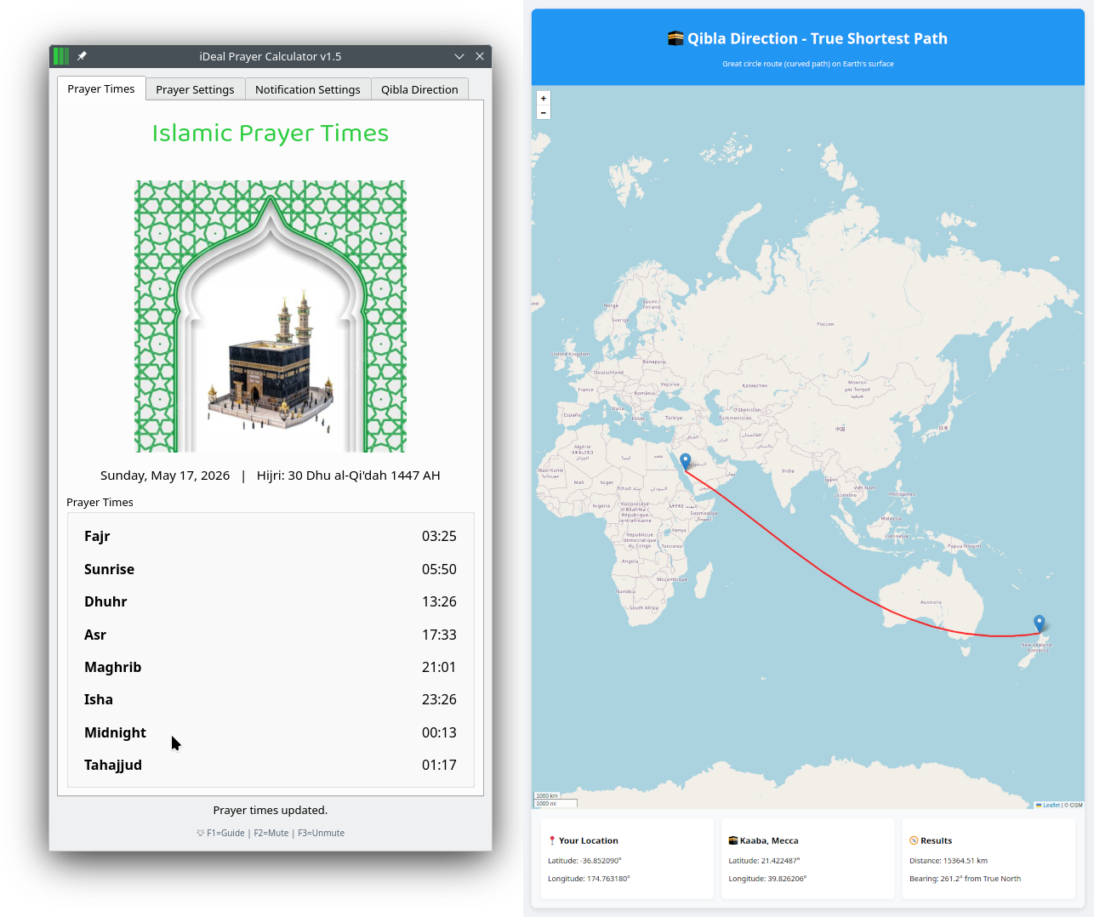Image resolution: width=1094 pixels, height=917 pixels.
Task: Click the Your Location pin icon
Action: click(552, 840)
